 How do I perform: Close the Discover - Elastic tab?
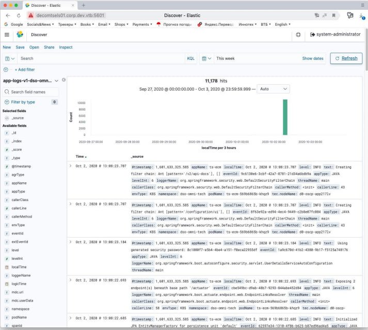point(73,5)
